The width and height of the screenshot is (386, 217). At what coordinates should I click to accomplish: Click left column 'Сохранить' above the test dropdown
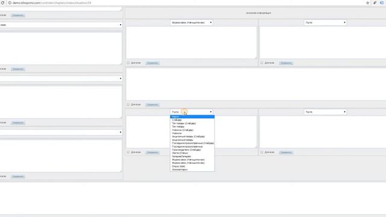click(17, 15)
